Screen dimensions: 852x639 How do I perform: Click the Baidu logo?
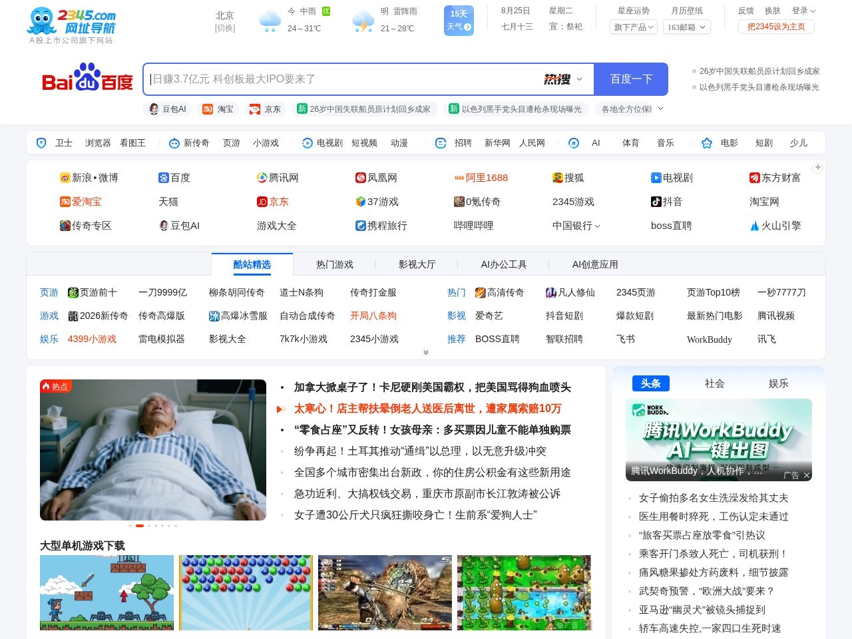(87, 78)
